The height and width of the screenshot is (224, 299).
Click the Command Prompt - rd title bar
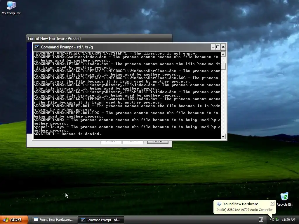click(122, 47)
